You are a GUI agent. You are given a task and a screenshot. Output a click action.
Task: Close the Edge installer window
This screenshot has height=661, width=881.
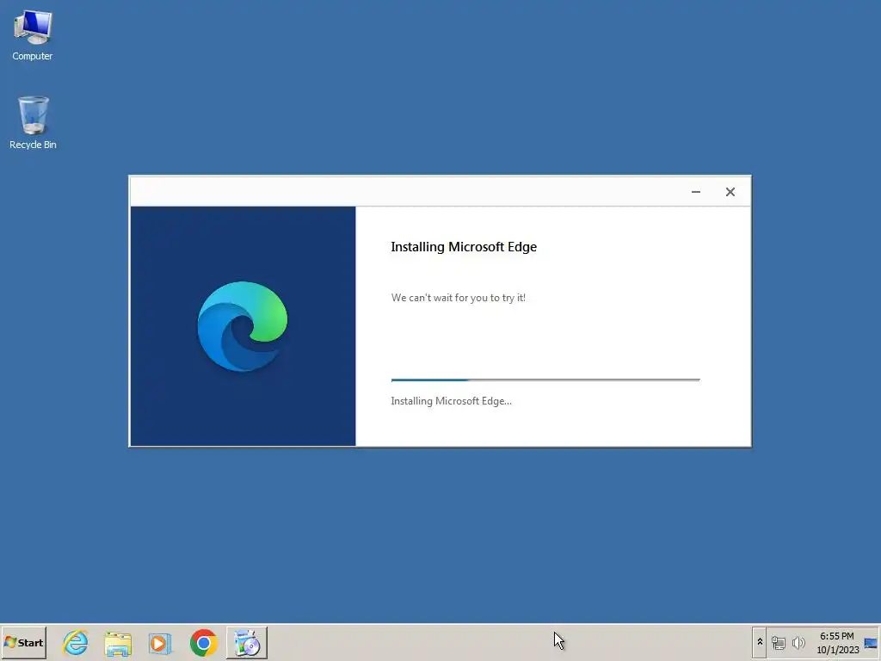pos(730,192)
